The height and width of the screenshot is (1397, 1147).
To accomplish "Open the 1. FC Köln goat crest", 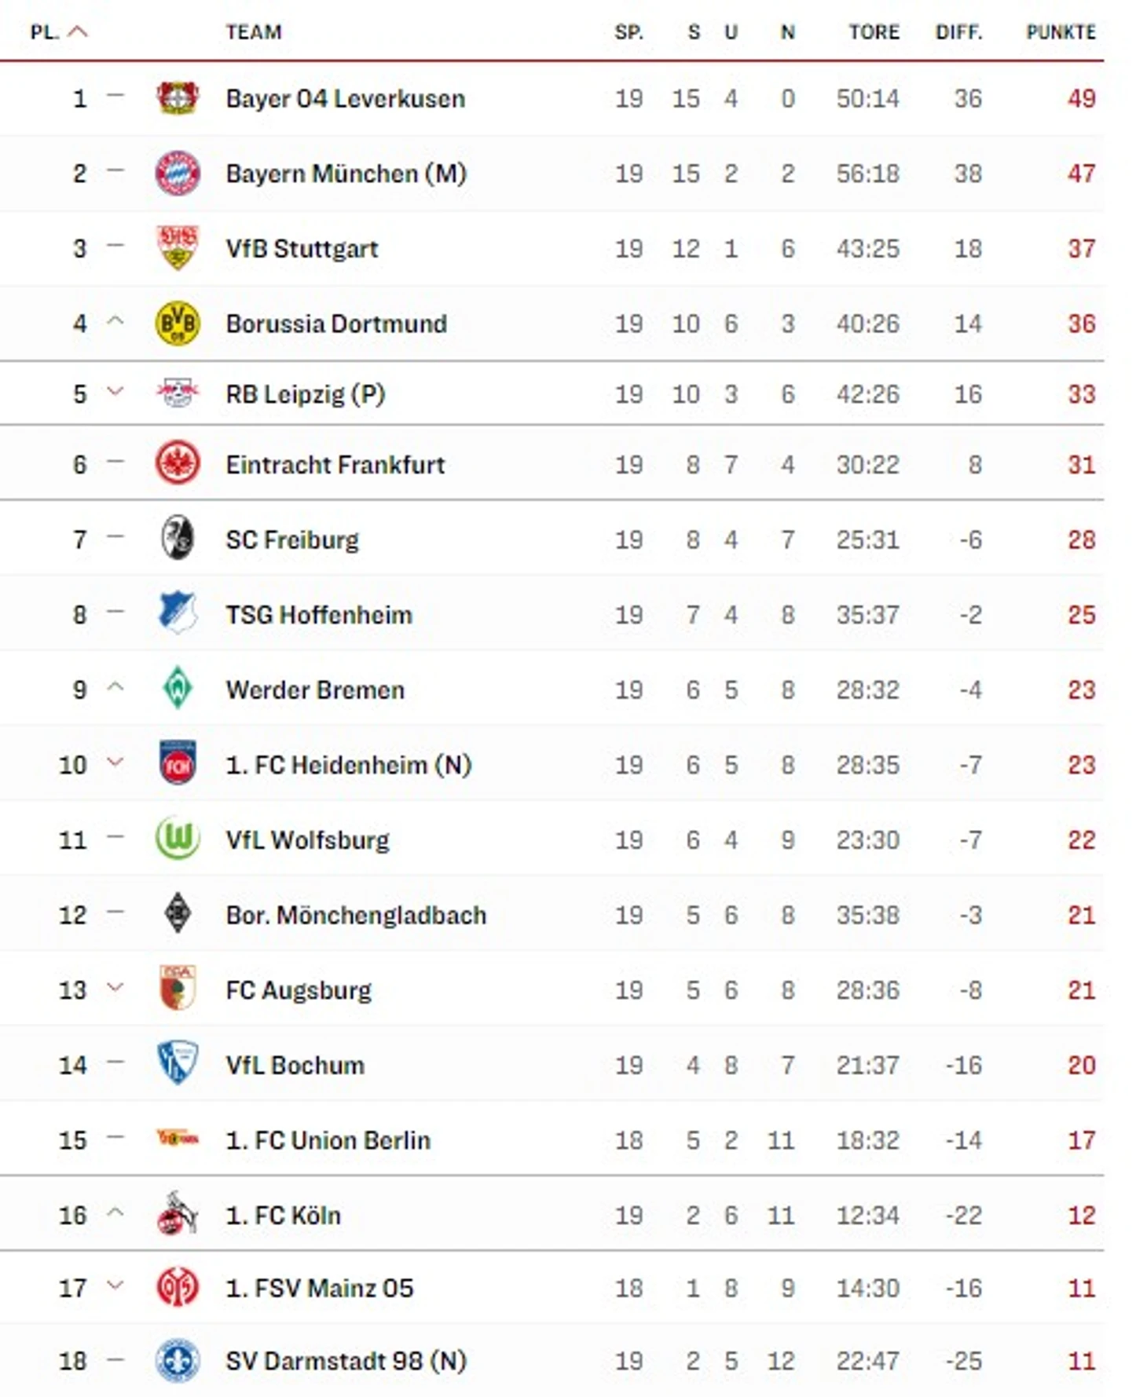I will point(178,1214).
